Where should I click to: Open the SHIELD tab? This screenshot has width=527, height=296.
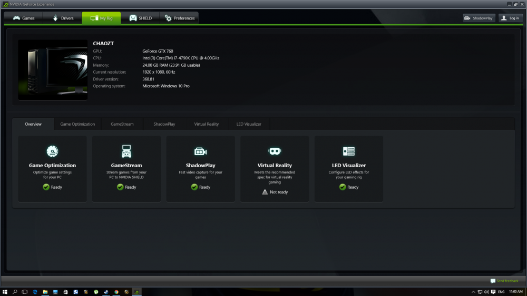pyautogui.click(x=141, y=18)
